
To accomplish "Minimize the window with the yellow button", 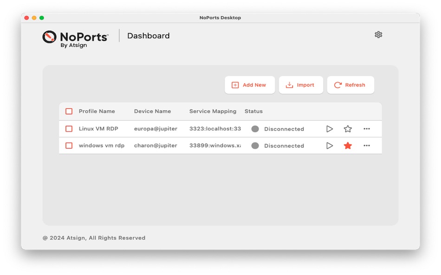I will click(x=34, y=18).
